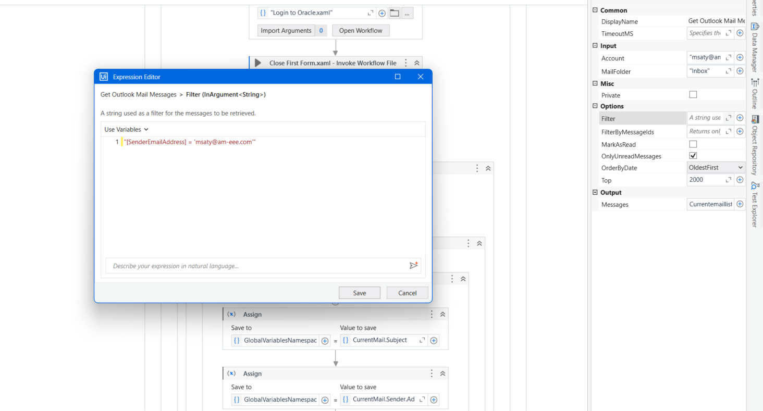Click the plus icon next to Login to Oracle.xaml
The height and width of the screenshot is (411, 763).
(382, 13)
